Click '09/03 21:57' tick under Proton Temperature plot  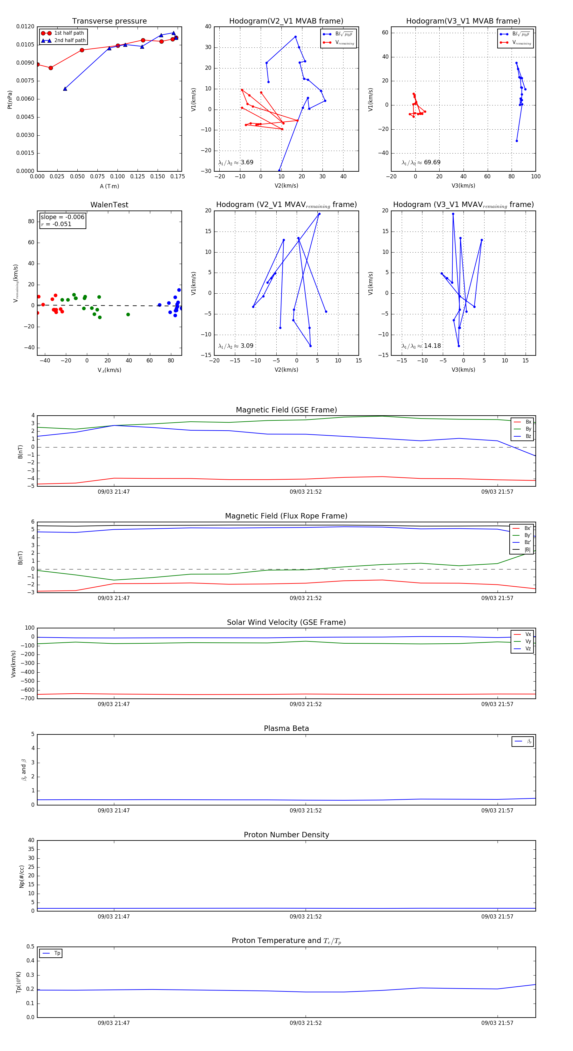click(x=497, y=1023)
